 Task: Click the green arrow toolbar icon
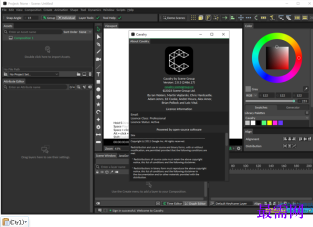click(x=224, y=18)
